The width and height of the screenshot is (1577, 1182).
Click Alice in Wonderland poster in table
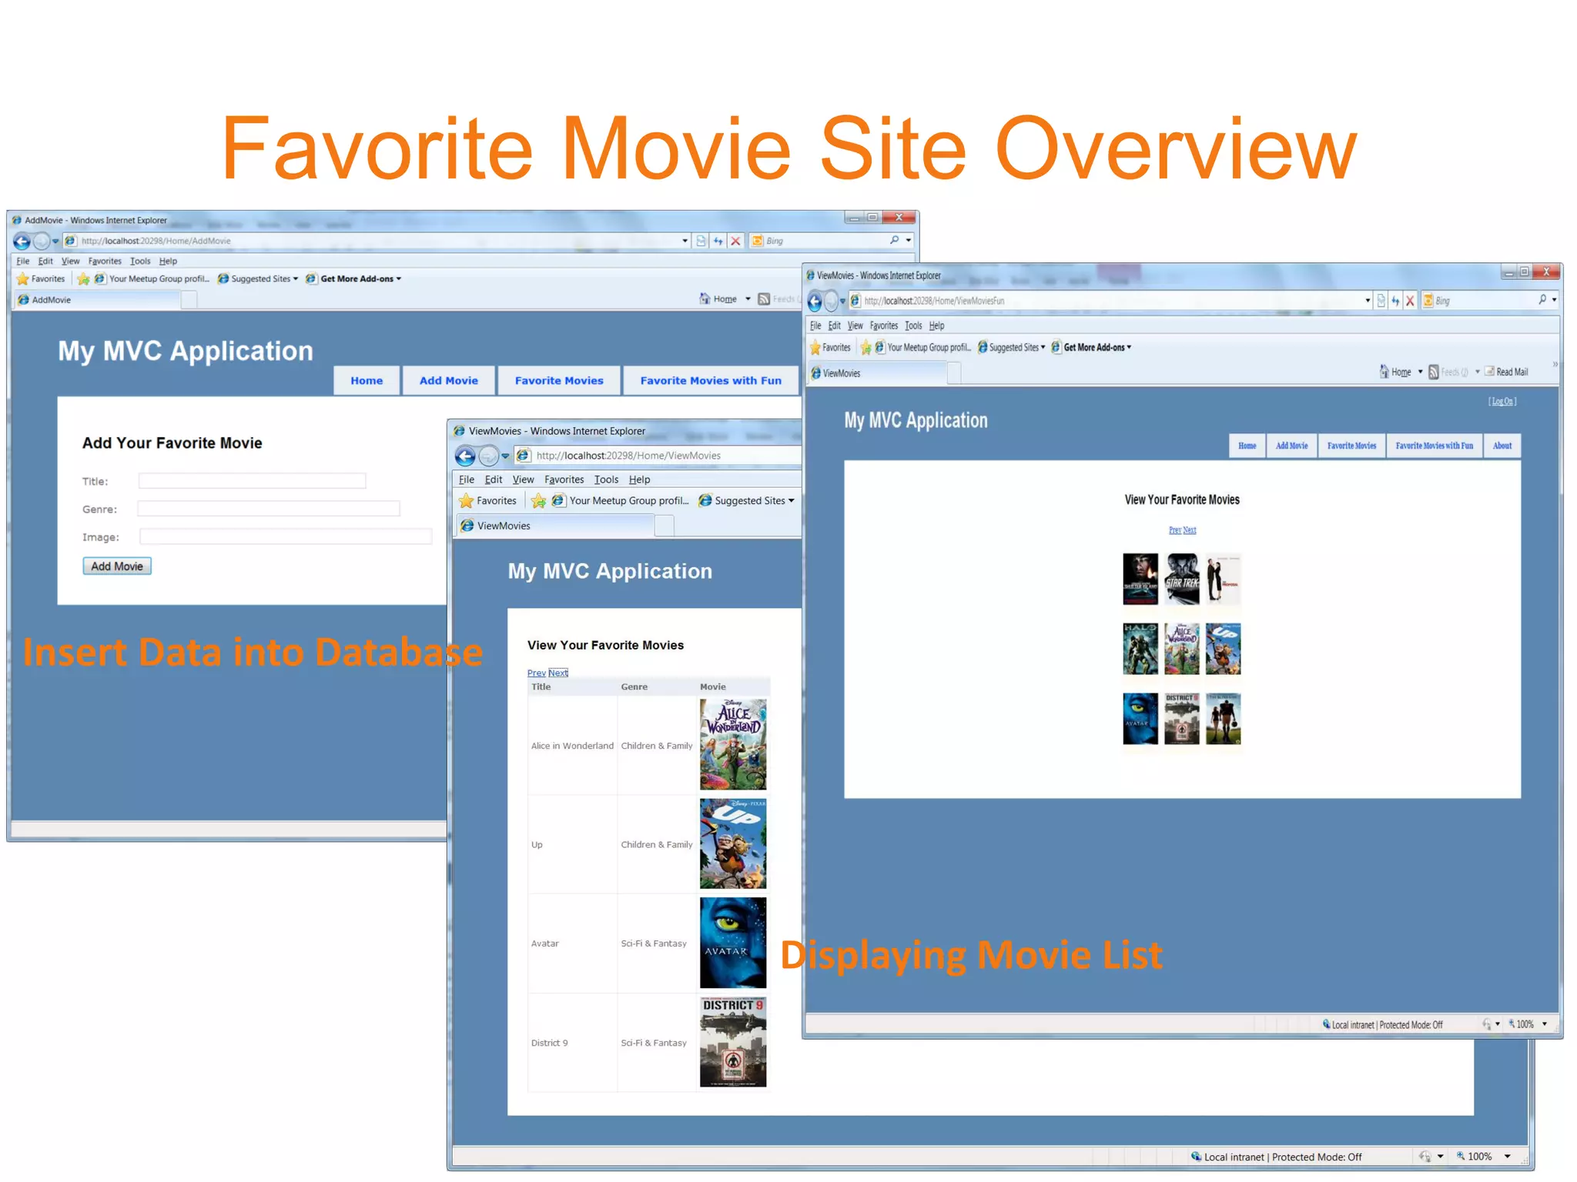point(733,745)
